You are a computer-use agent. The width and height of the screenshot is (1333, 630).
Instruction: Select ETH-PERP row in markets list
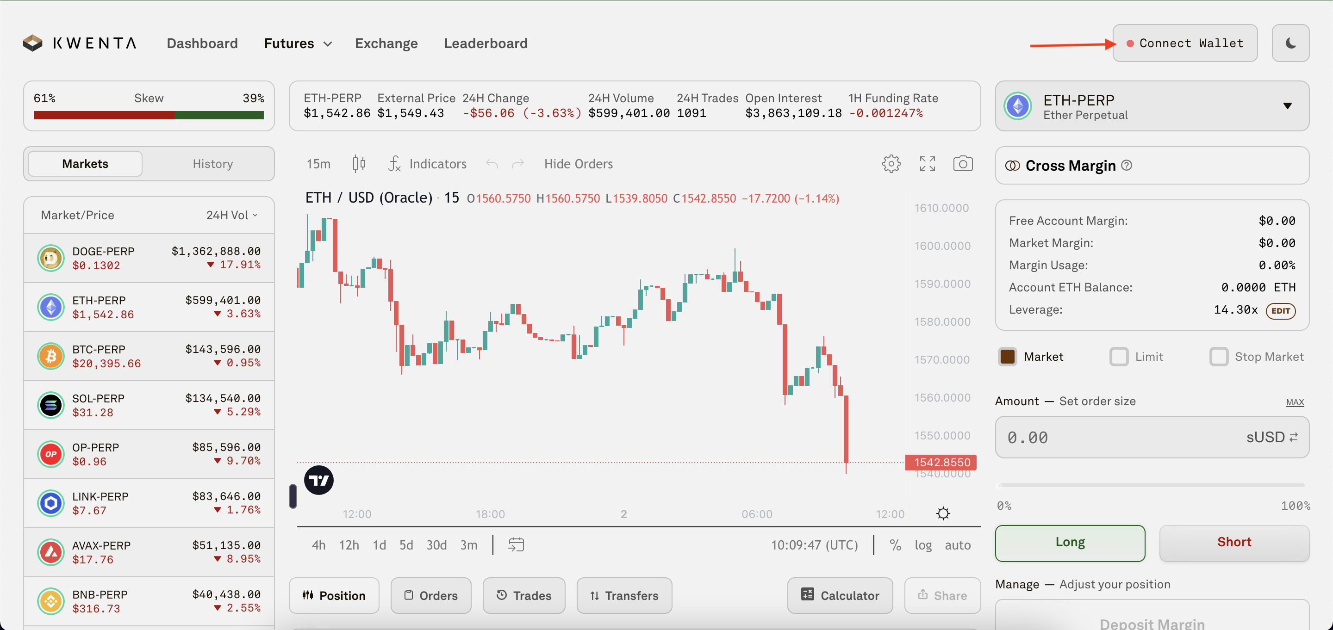pyautogui.click(x=149, y=307)
